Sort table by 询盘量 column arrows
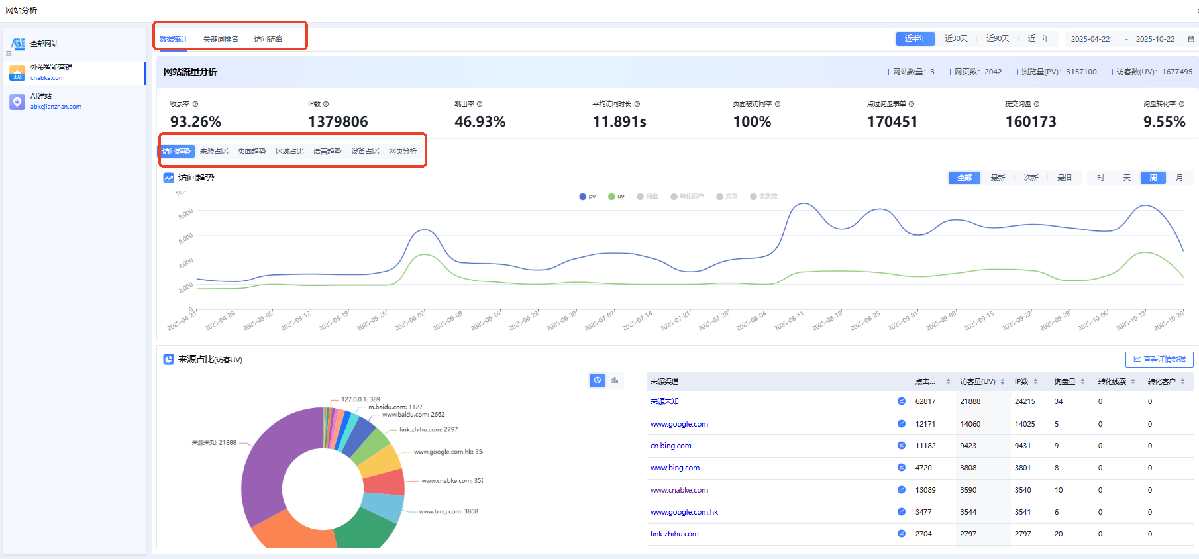1199x559 pixels. point(1082,381)
